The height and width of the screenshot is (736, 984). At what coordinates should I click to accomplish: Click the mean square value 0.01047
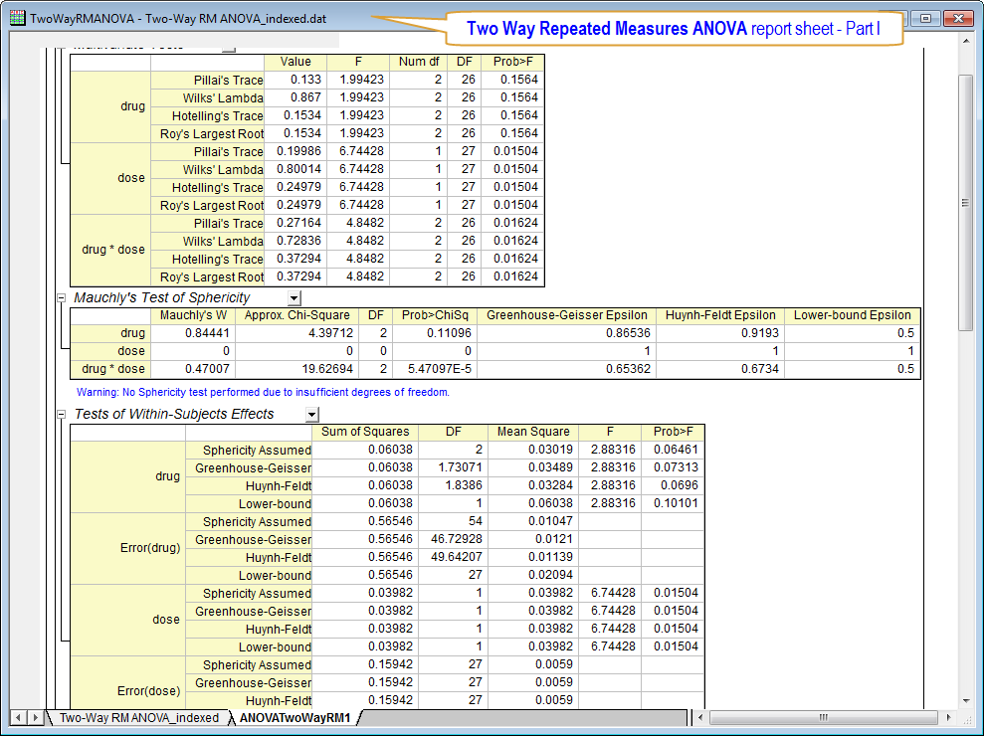[x=550, y=521]
